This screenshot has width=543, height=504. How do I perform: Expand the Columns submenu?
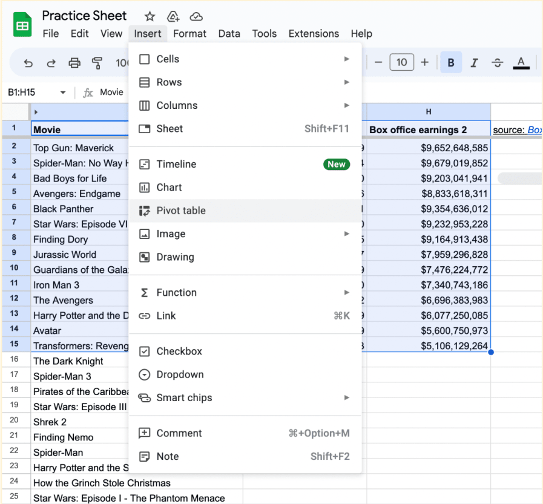[245, 105]
